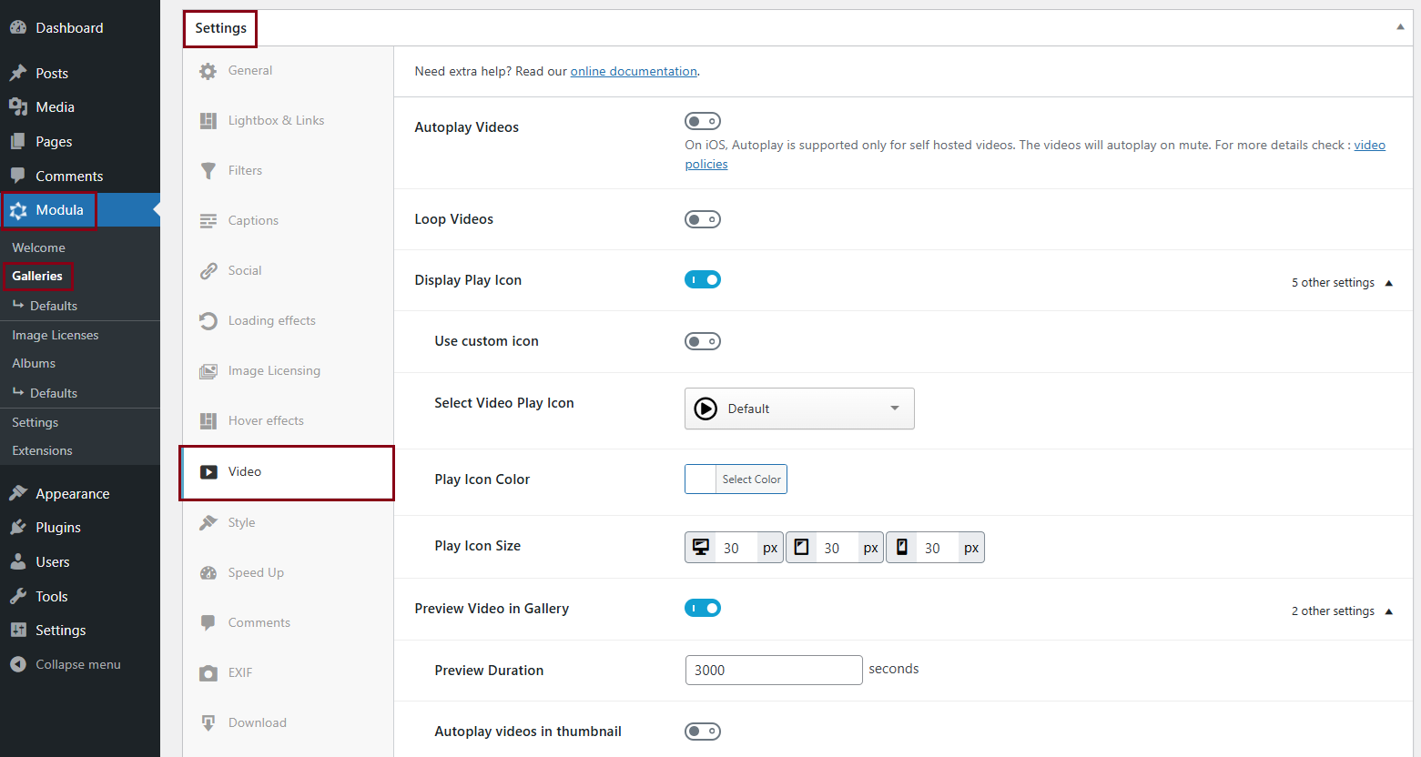Open the Select Video Play Icon dropdown

point(798,409)
